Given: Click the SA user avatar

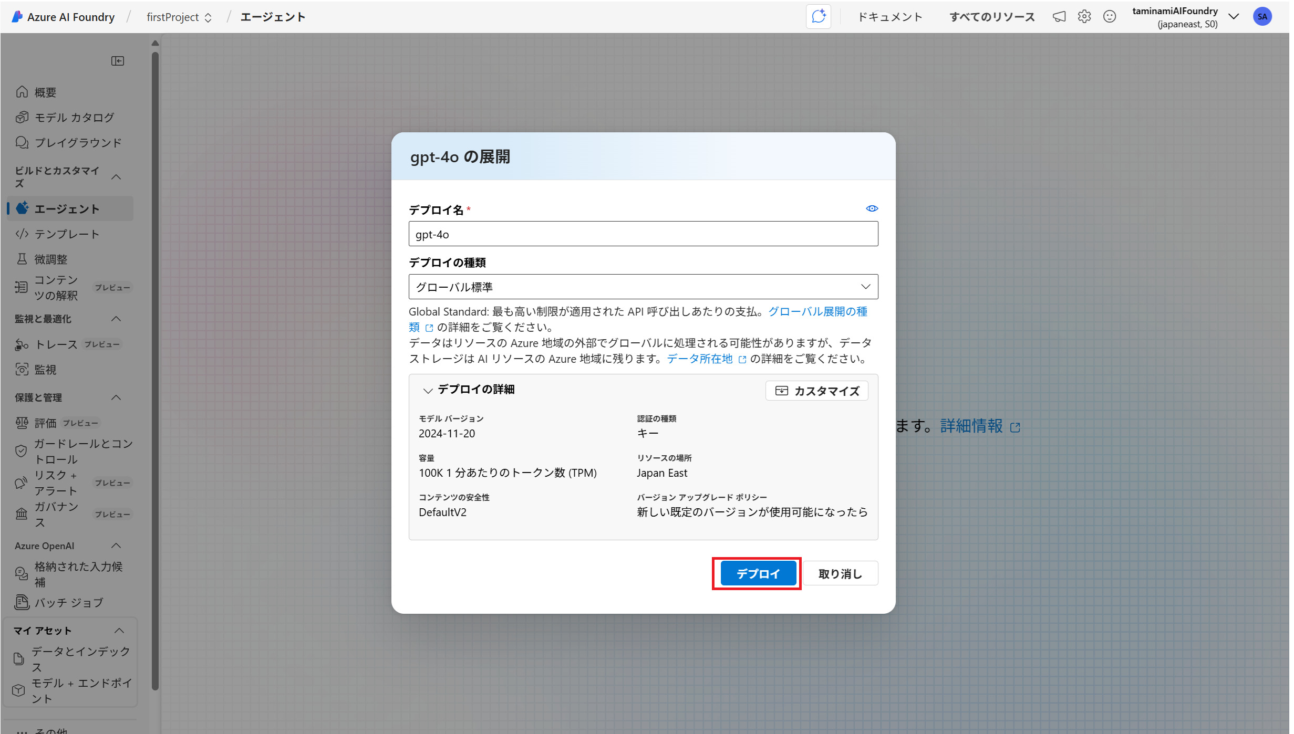Looking at the screenshot, I should tap(1262, 17).
